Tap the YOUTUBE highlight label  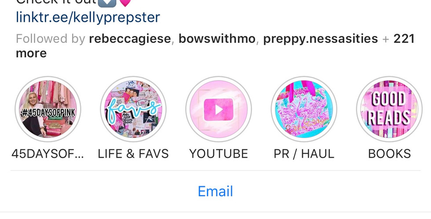pyautogui.click(x=219, y=154)
